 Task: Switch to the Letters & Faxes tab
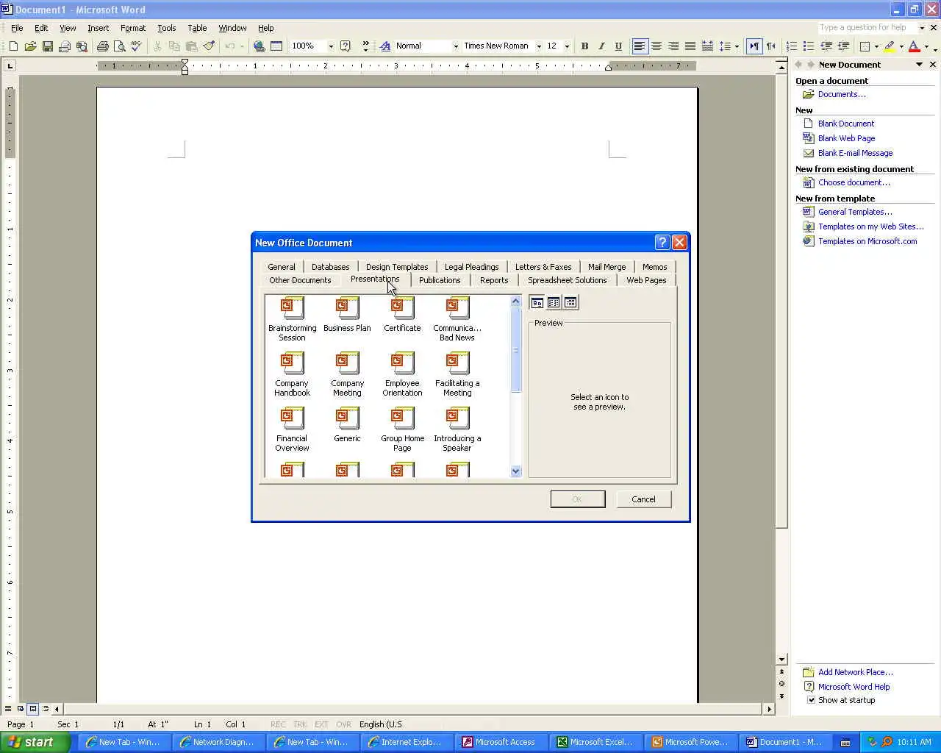click(543, 267)
